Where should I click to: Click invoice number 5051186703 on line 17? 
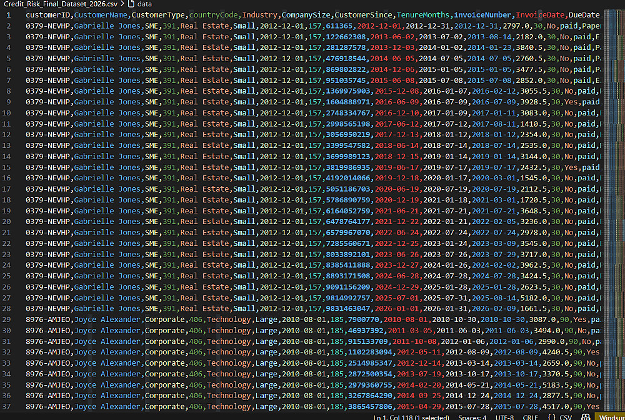point(348,189)
